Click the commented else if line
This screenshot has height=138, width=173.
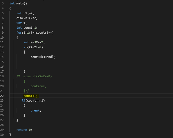pyautogui.click(x=34, y=76)
